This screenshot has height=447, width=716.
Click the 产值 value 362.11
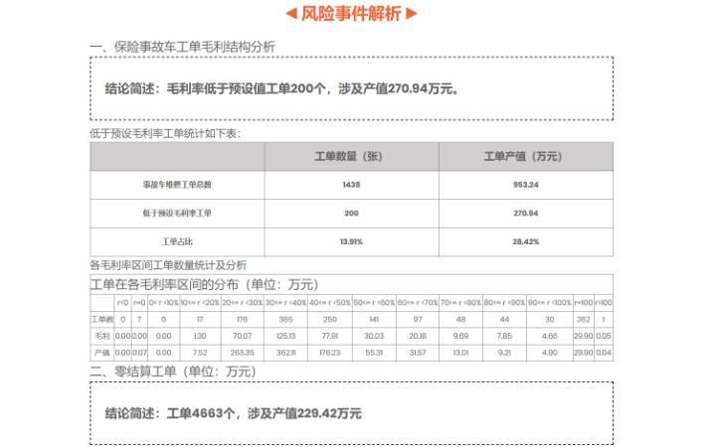(x=285, y=353)
